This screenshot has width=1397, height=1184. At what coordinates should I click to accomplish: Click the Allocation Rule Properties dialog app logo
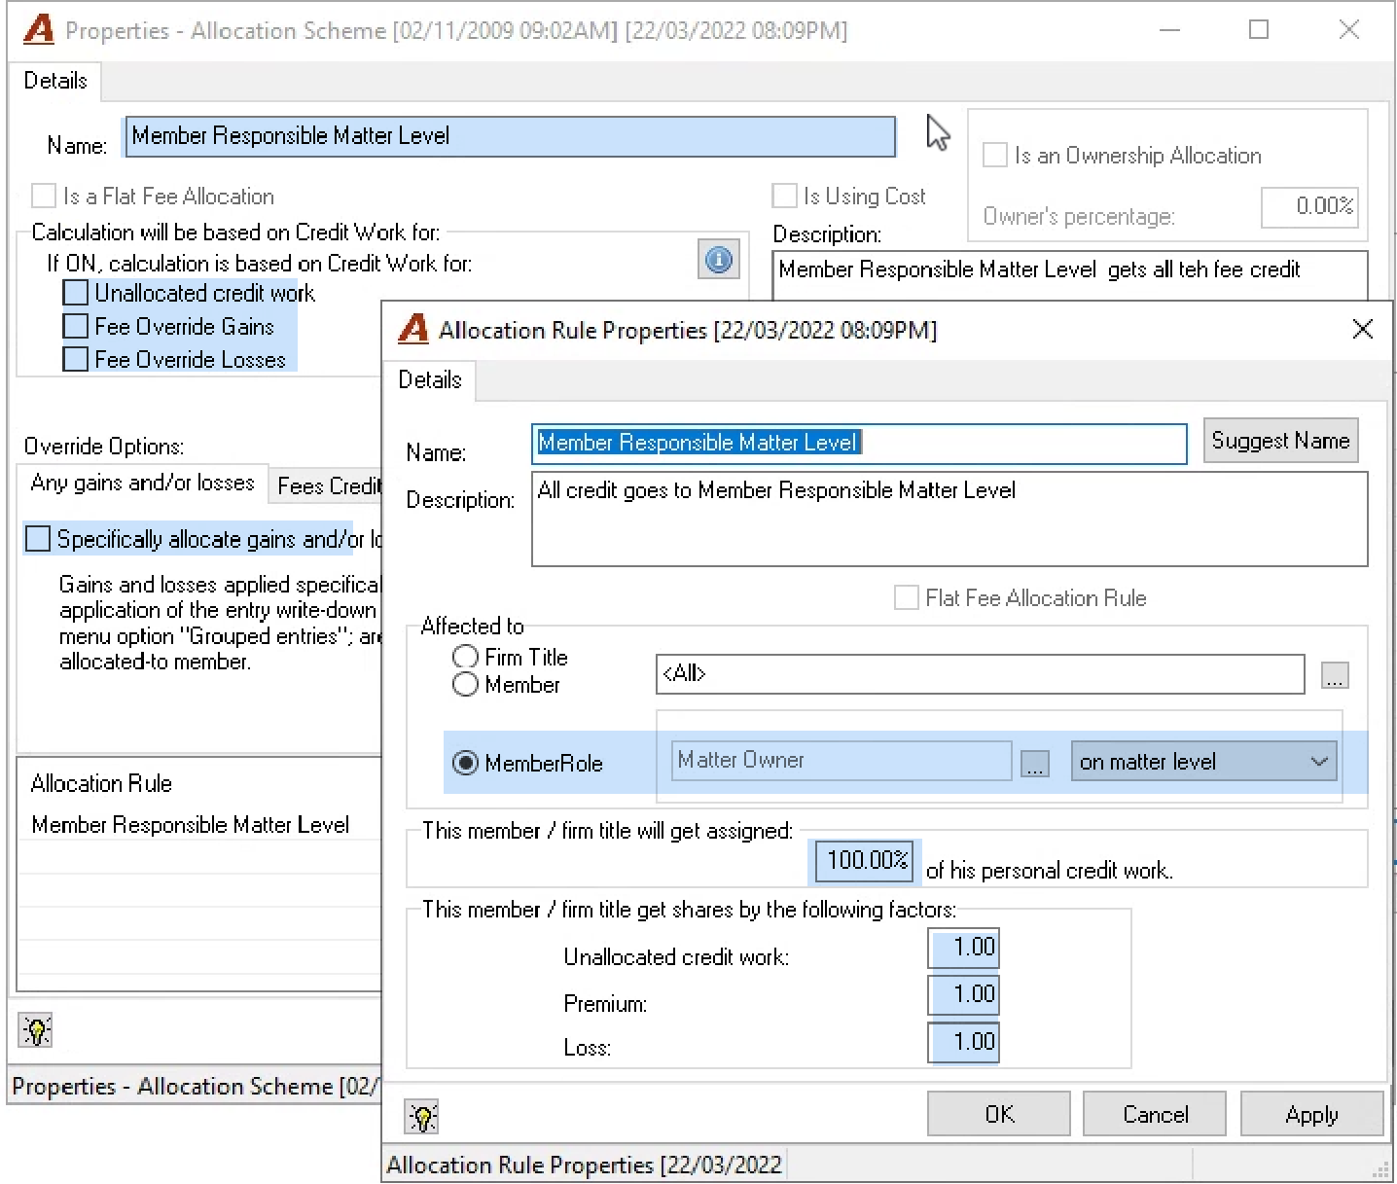click(413, 330)
